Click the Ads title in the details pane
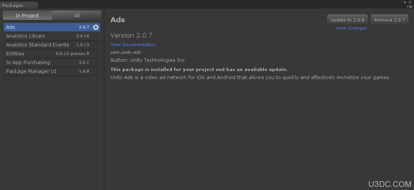The image size is (414, 190). (x=117, y=20)
